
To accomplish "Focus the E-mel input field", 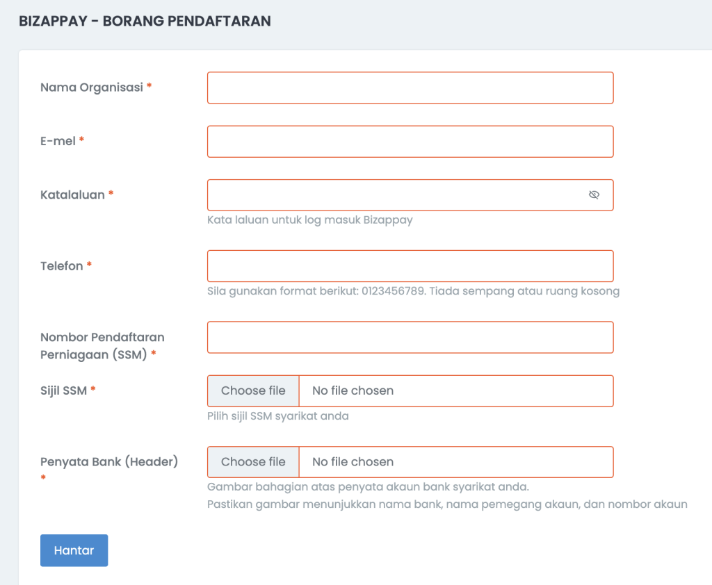I will (x=410, y=142).
